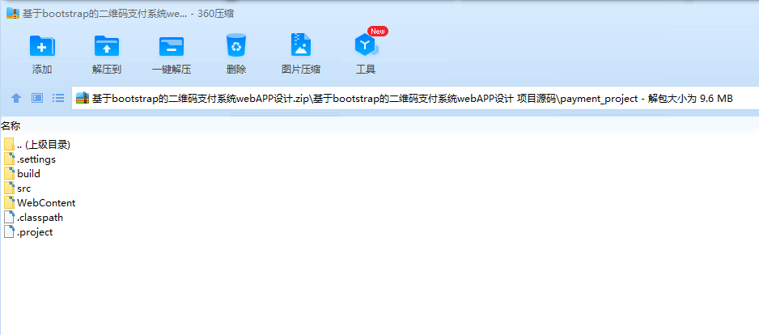Select the WebContent folder icon
Image resolution: width=759 pixels, height=335 pixels.
(x=9, y=202)
